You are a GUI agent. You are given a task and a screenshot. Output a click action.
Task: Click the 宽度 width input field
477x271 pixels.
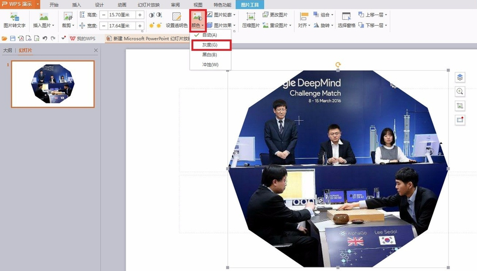(122, 26)
